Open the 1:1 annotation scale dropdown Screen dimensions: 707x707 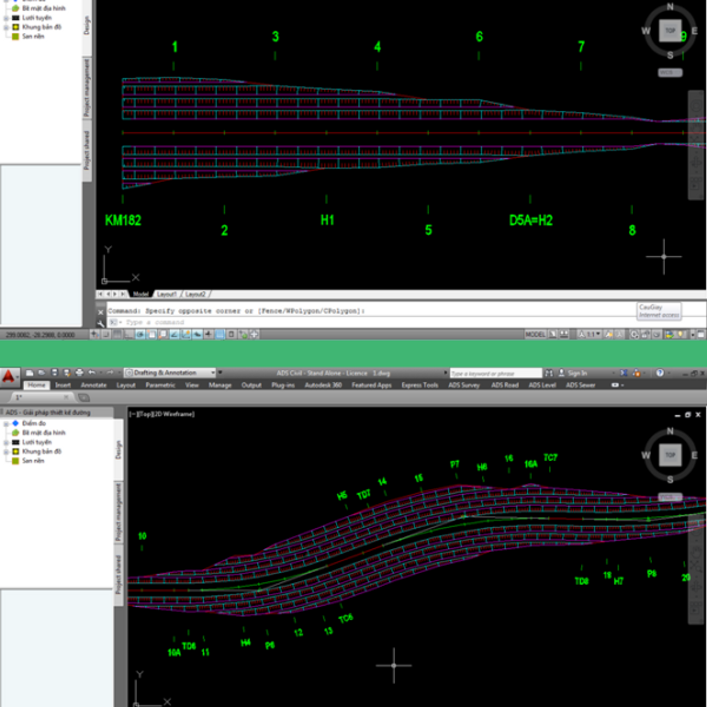click(x=593, y=334)
